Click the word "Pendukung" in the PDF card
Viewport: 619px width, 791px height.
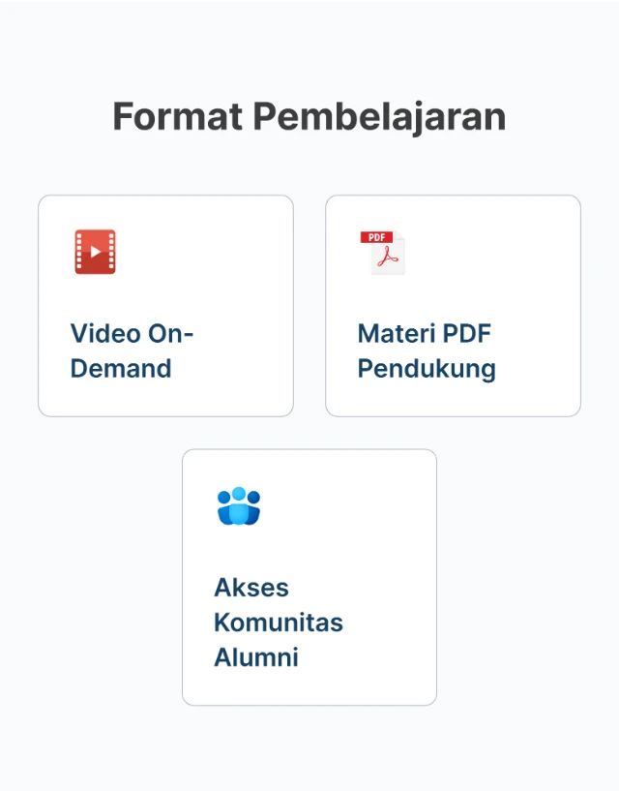click(427, 369)
